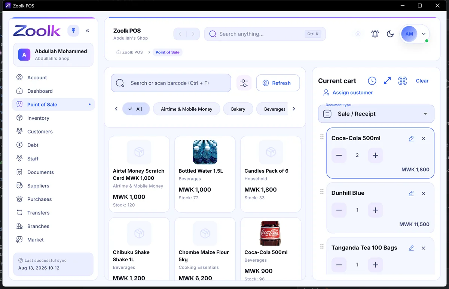Viewport: 449px width, 289px height.
Task: Edit the Coca-Cola 500ml cart line
Action: point(411,138)
